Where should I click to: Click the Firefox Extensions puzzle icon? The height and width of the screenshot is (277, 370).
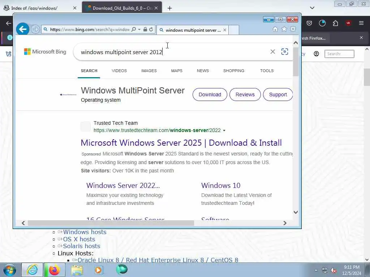pos(335,23)
